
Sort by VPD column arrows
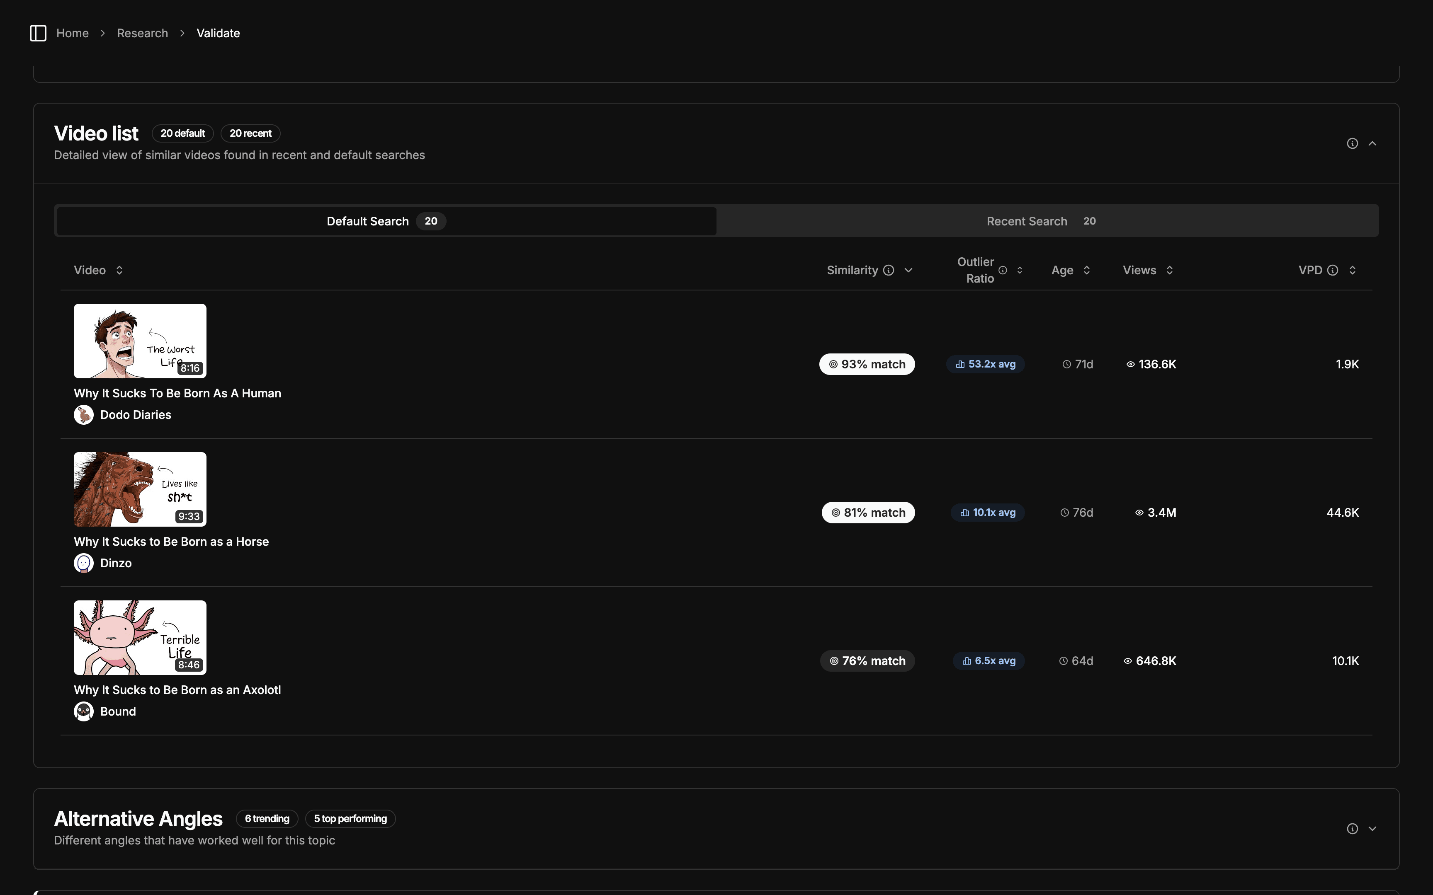(x=1353, y=270)
